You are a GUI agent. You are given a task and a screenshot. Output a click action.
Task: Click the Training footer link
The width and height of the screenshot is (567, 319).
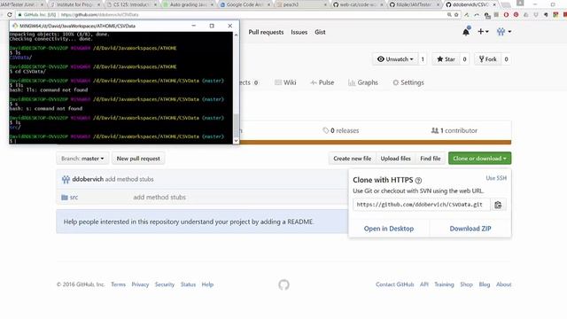point(444,284)
